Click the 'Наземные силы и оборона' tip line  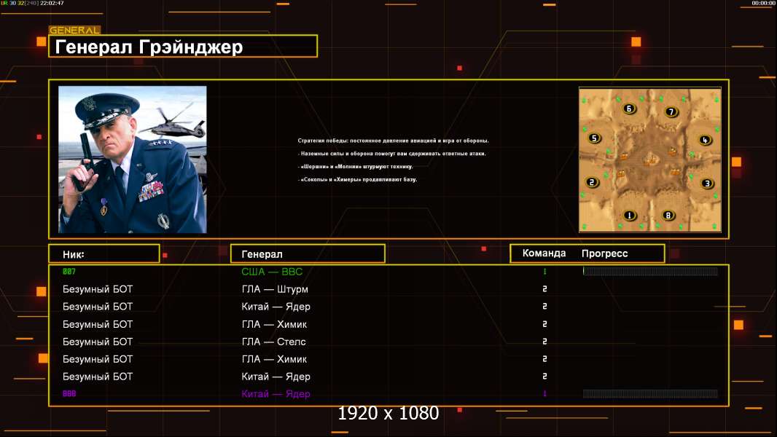(392, 154)
